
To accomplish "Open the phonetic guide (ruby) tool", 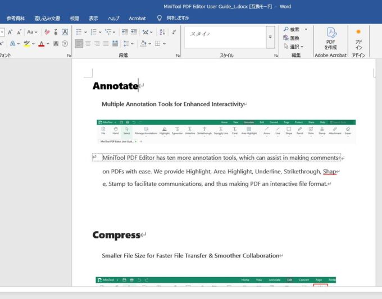I will (x=56, y=32).
